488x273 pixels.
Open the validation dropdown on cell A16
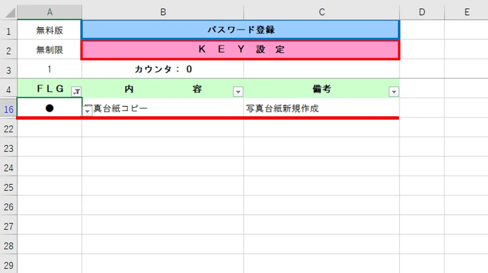coord(87,111)
